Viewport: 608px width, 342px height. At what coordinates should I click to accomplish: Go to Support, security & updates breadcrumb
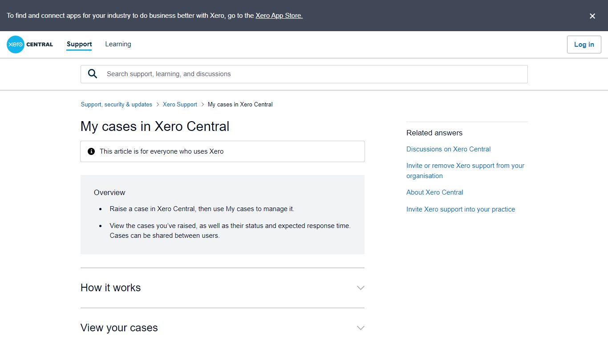(x=117, y=104)
